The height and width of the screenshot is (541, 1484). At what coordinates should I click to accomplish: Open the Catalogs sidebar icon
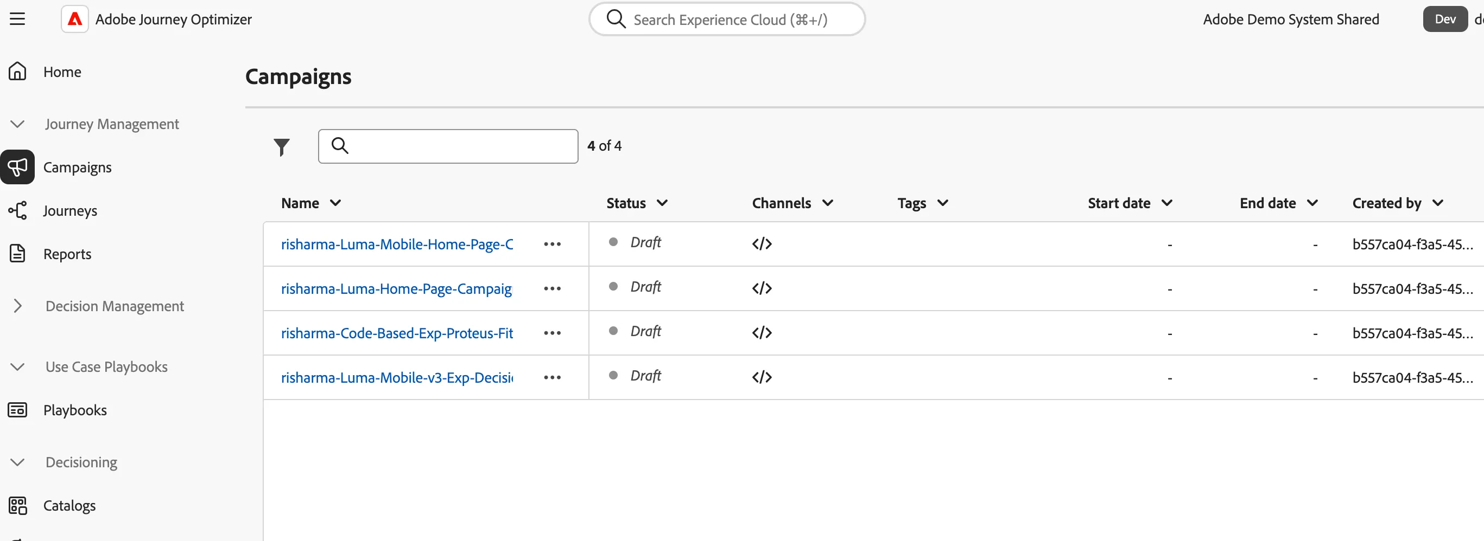(17, 505)
